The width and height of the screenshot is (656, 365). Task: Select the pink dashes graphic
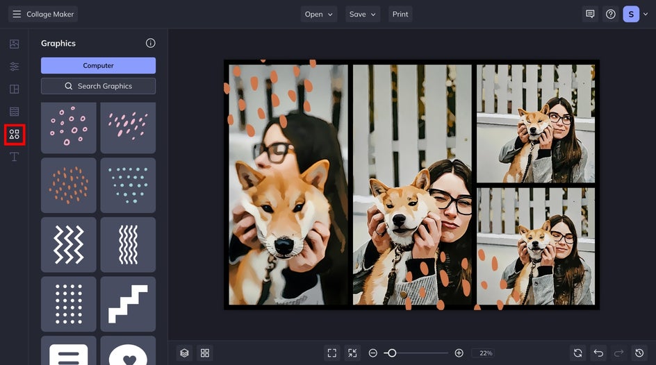(128, 128)
